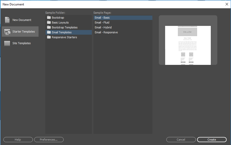Click the Bootstrap Templates folder icon
Image resolution: width=231 pixels, height=145 pixels.
[49, 27]
